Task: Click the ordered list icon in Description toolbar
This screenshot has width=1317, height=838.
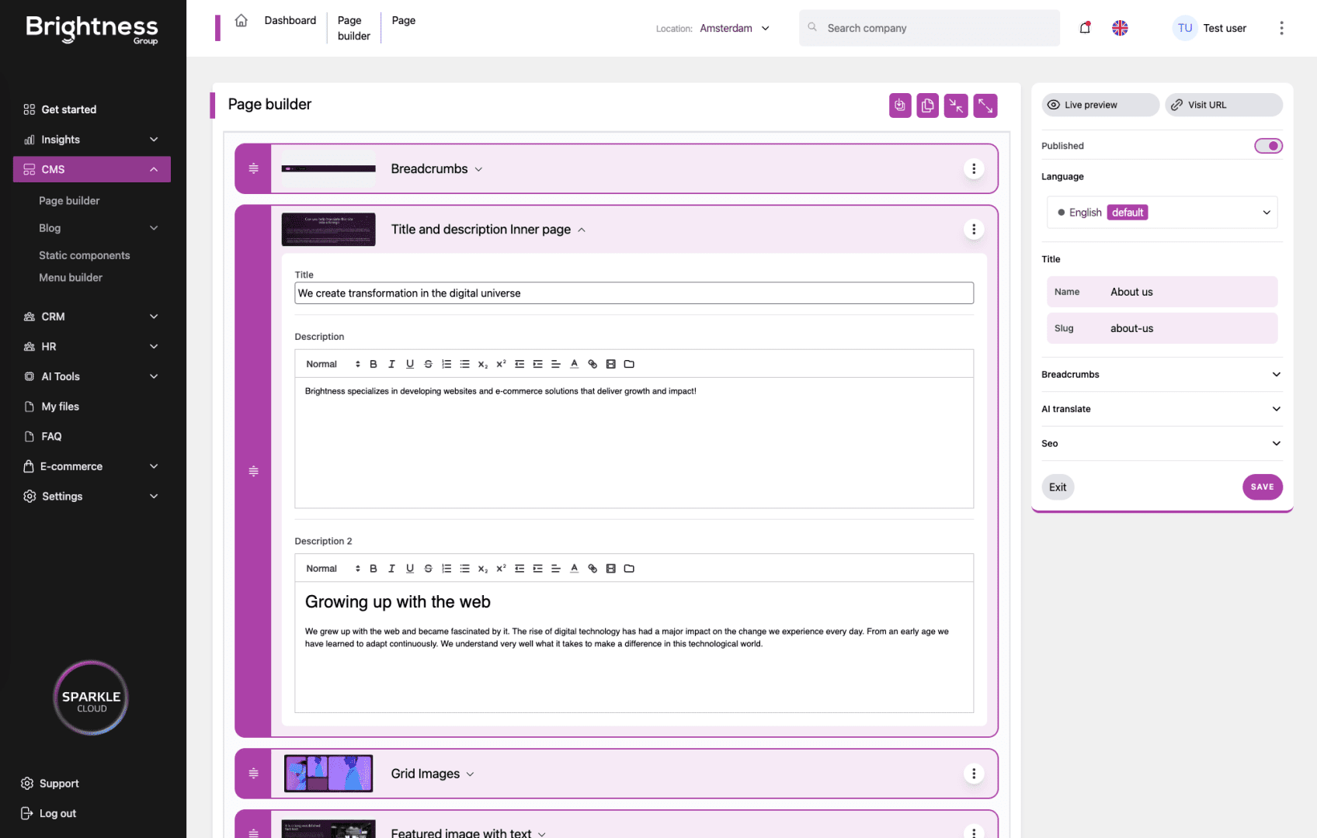Action: pos(447,363)
